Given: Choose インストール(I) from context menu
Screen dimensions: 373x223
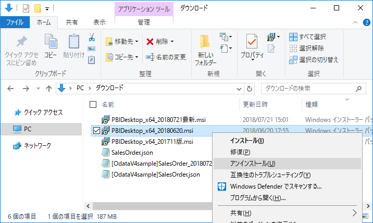Looking at the screenshot, I should point(287,141).
